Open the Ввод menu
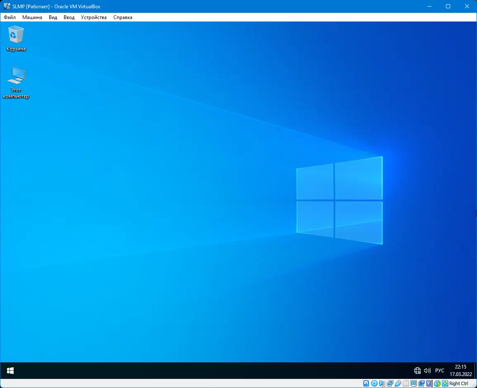The height and width of the screenshot is (388, 477). tap(69, 17)
